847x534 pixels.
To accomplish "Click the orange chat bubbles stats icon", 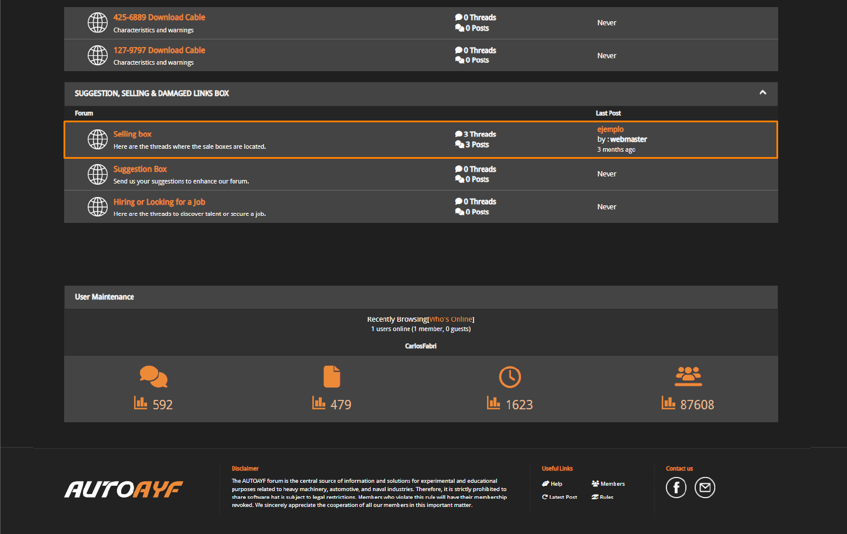I will [x=154, y=377].
